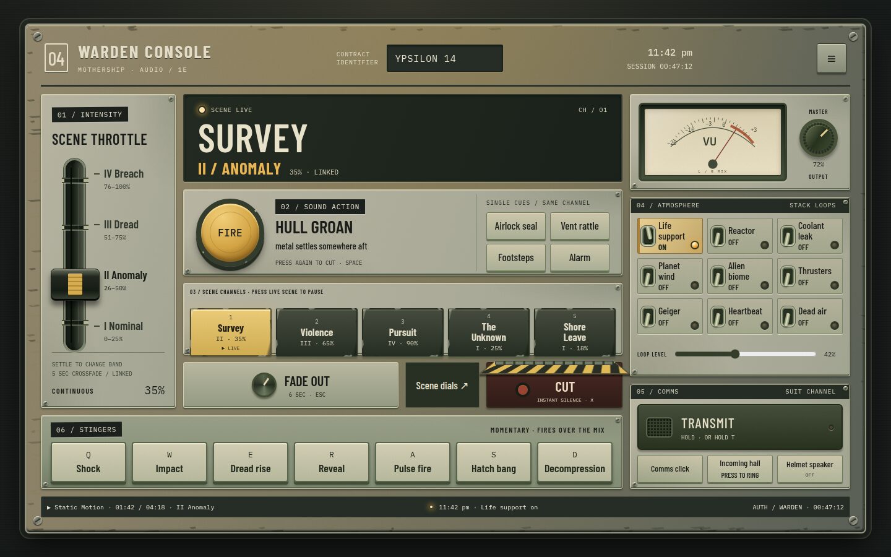Turn the master output knob
Viewport: 891px width, 557px height.
point(818,137)
